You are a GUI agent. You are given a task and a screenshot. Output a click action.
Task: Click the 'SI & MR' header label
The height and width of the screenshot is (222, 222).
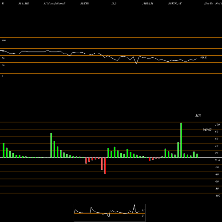click(24, 4)
